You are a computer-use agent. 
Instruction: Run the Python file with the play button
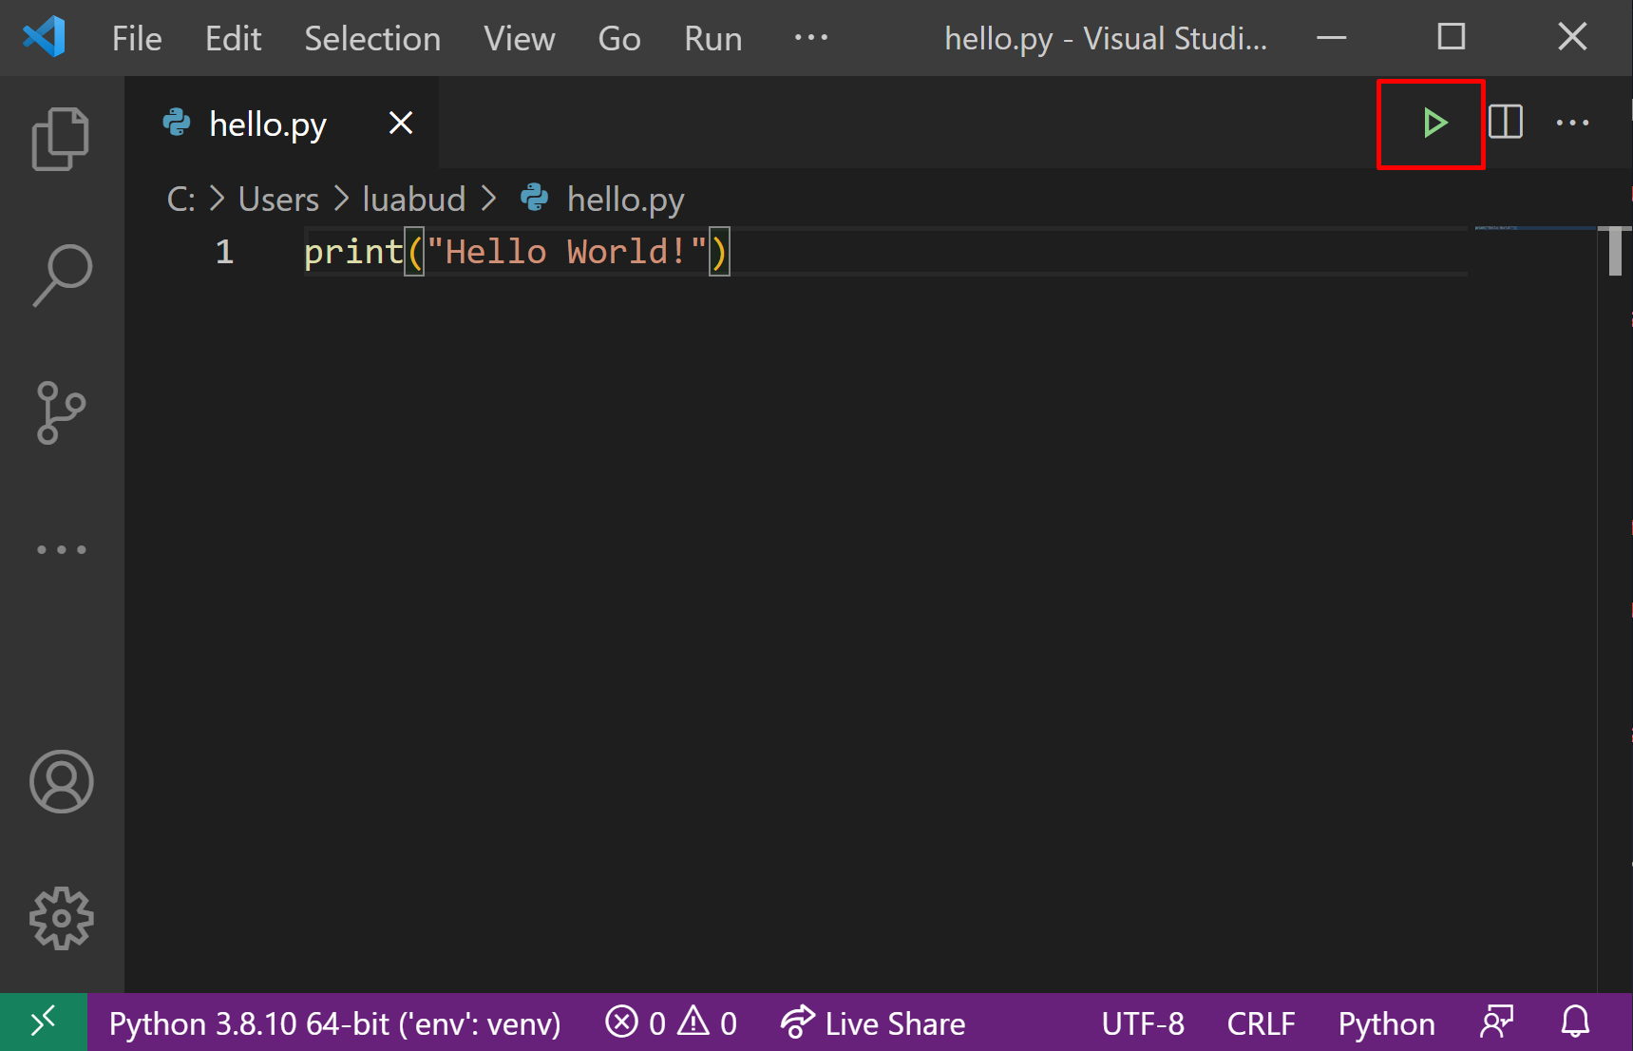pyautogui.click(x=1434, y=124)
